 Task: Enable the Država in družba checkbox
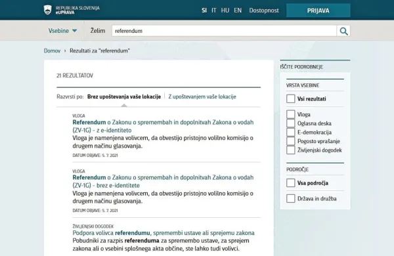pos(291,198)
